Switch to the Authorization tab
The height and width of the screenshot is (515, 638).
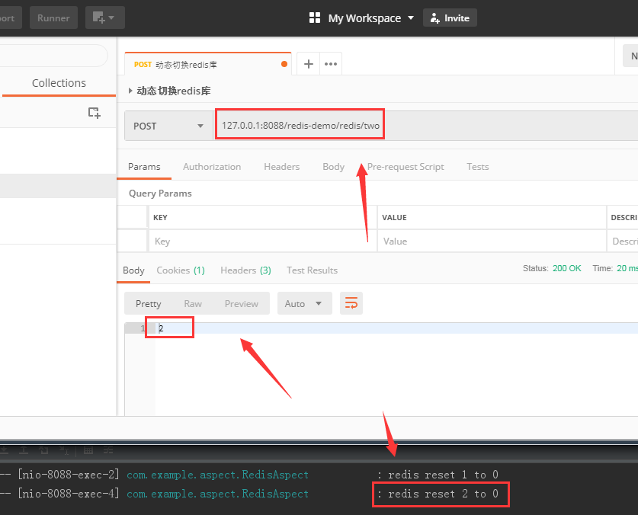[x=212, y=167]
